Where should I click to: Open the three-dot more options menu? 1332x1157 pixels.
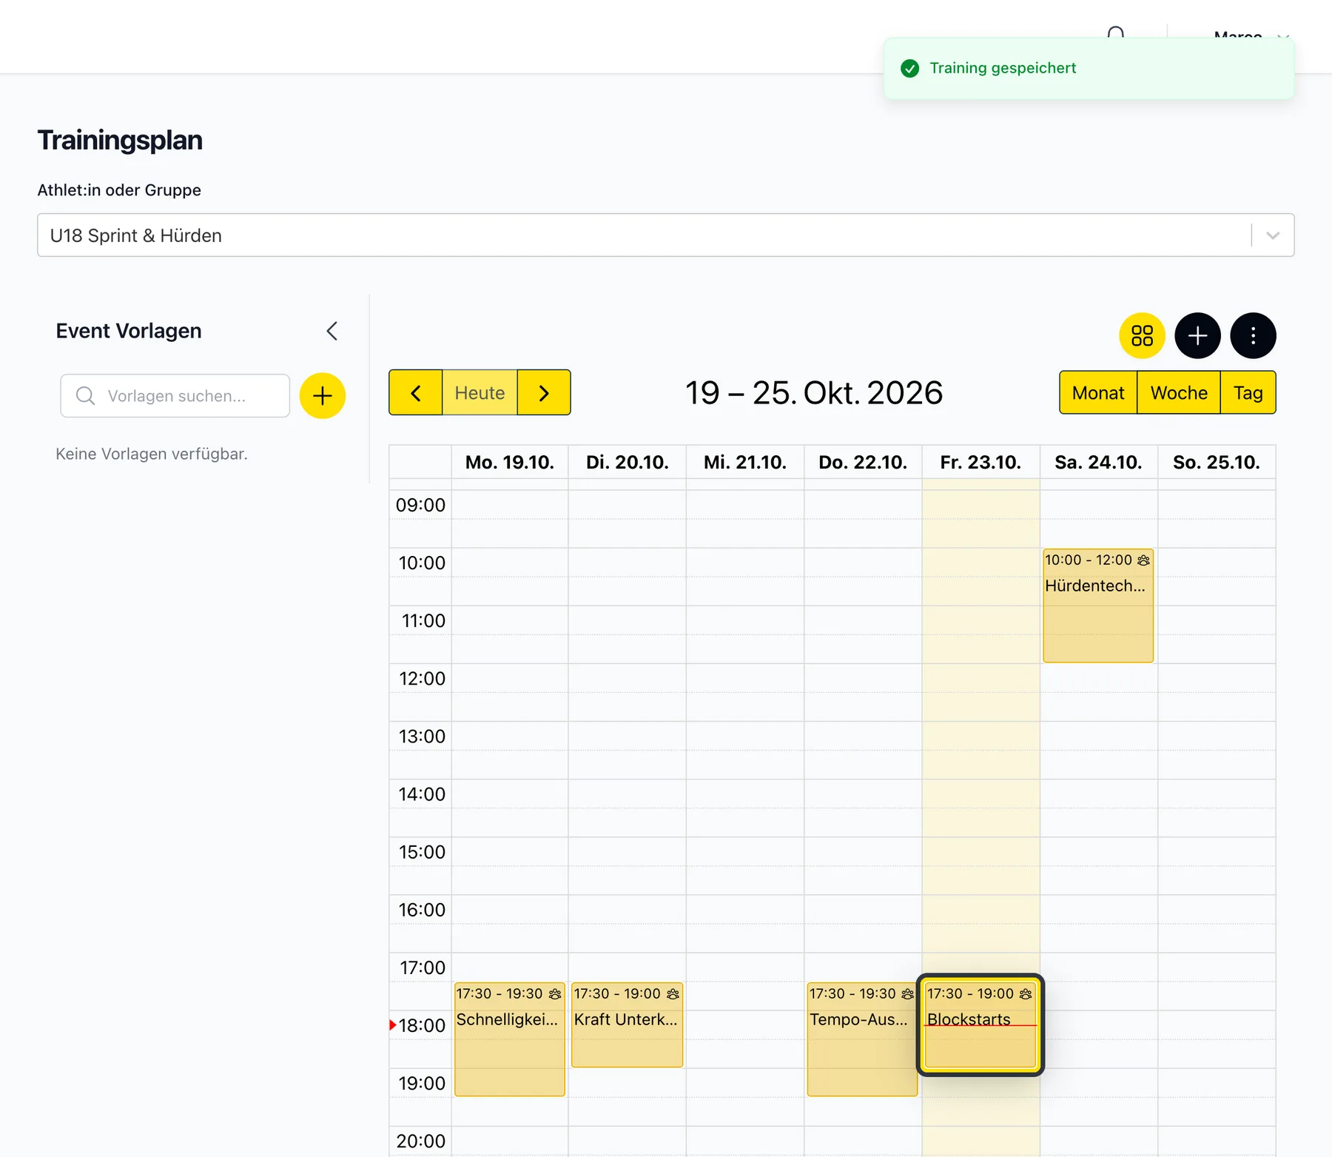pos(1253,336)
